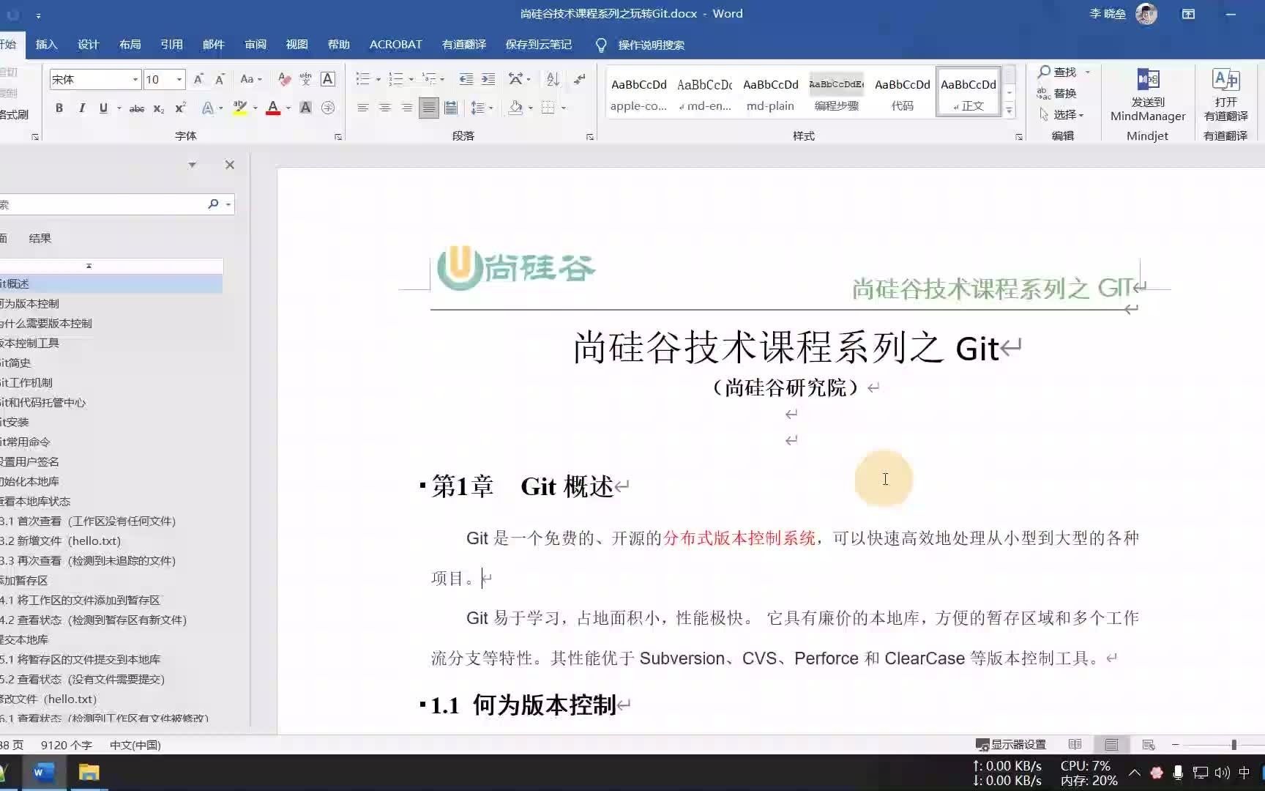The image size is (1265, 791).
Task: Click line and paragraph spacing icon
Action: [477, 108]
